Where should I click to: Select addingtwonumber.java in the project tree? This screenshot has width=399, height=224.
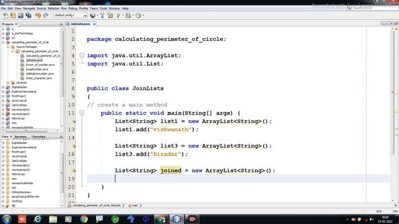[x=40, y=74]
